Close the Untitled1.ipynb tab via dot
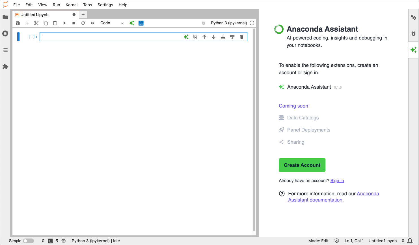The height and width of the screenshot is (245, 419). coord(74,15)
